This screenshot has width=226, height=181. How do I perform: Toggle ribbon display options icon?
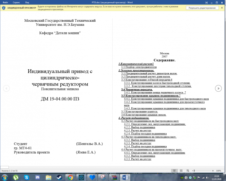(x=207, y=2)
